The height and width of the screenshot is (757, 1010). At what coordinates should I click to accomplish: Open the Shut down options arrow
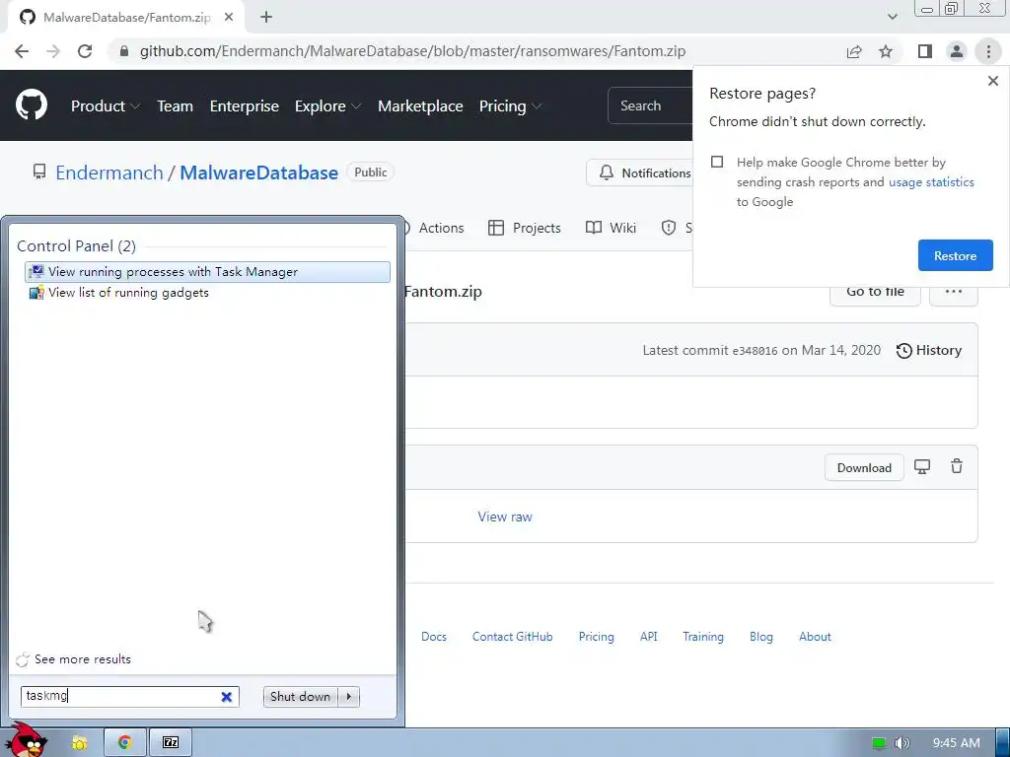coord(348,697)
